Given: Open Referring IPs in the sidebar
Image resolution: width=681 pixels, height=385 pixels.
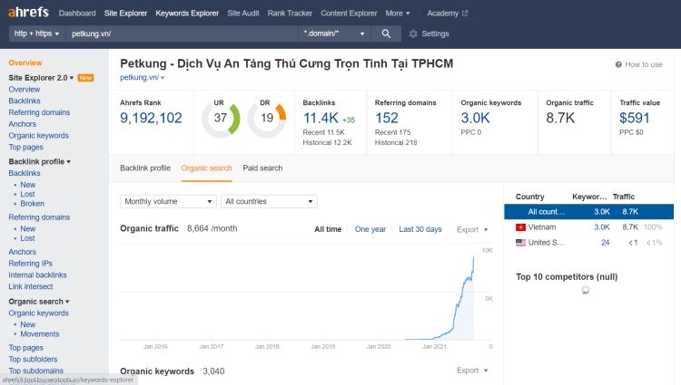Looking at the screenshot, I should pos(30,264).
